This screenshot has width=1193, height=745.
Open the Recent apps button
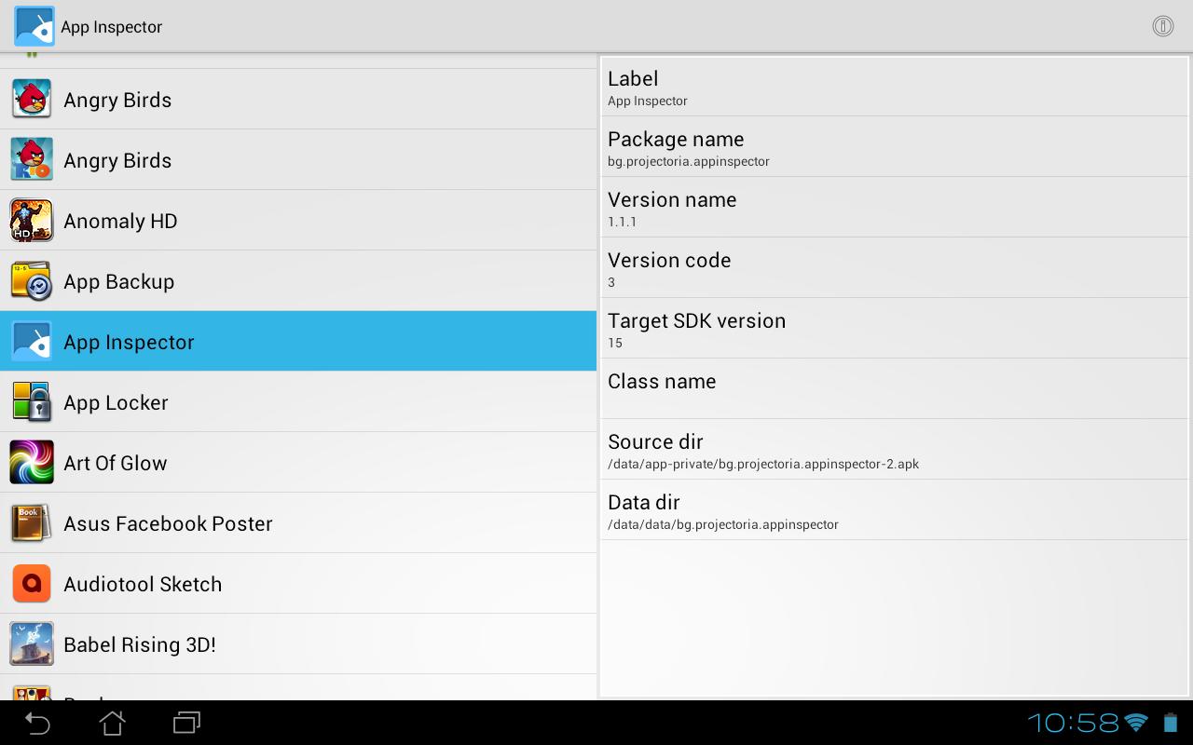click(x=186, y=723)
